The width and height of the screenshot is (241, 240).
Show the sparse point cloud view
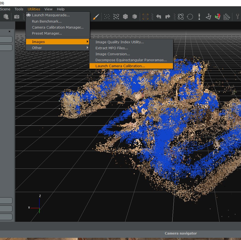[107, 17]
